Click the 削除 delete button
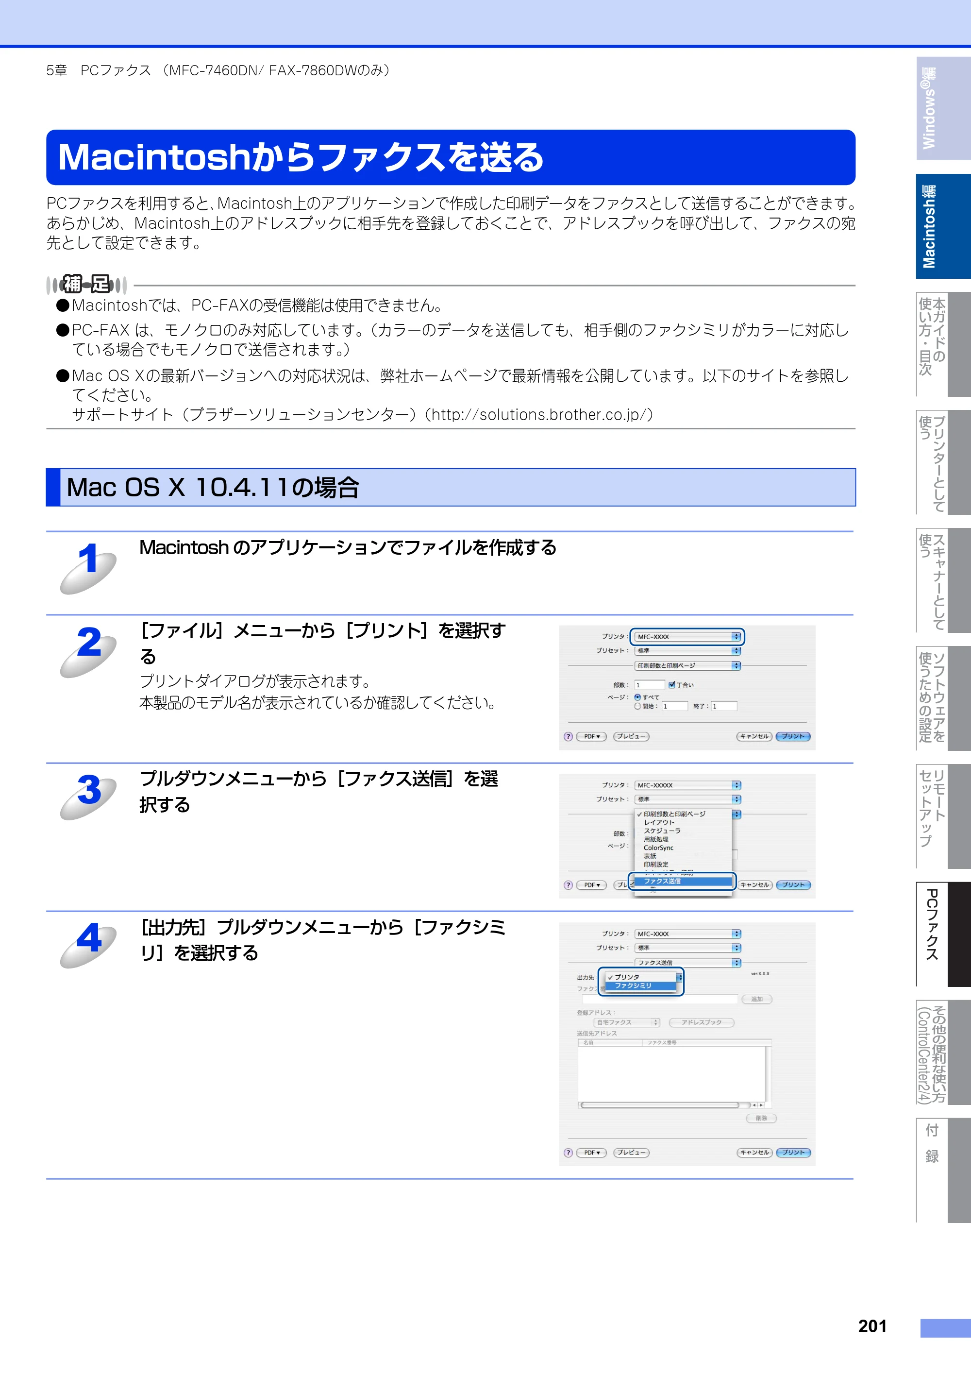The width and height of the screenshot is (971, 1375). pyautogui.click(x=761, y=1118)
